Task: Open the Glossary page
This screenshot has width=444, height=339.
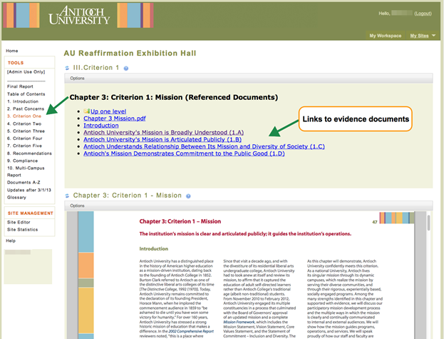Action: [16, 197]
